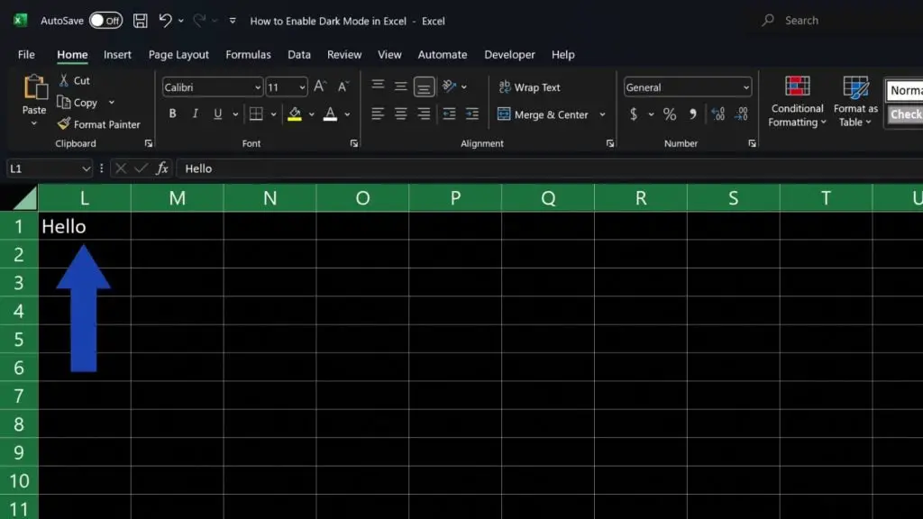Click Insert Function fx icon

click(x=162, y=168)
